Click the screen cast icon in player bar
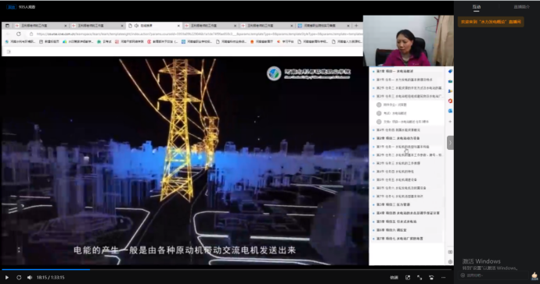The width and height of the screenshot is (540, 284). (431, 278)
